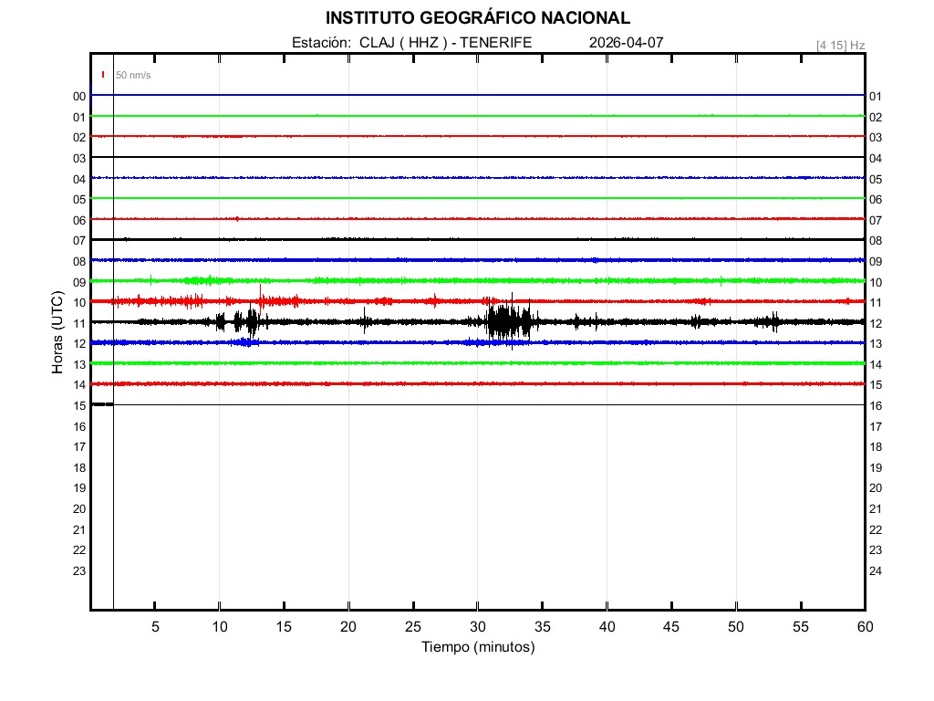Screen dimensions: 934x701
Task: Click the INSTITUTO GEOGRÁFICO NACIONAL title
Action: click(x=477, y=18)
